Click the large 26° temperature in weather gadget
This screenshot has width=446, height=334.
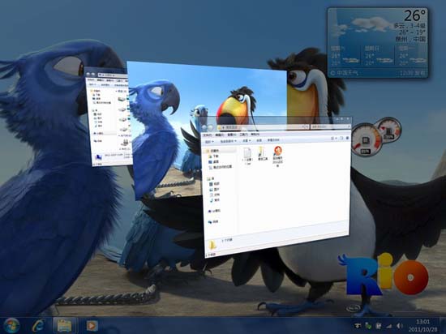coord(415,15)
